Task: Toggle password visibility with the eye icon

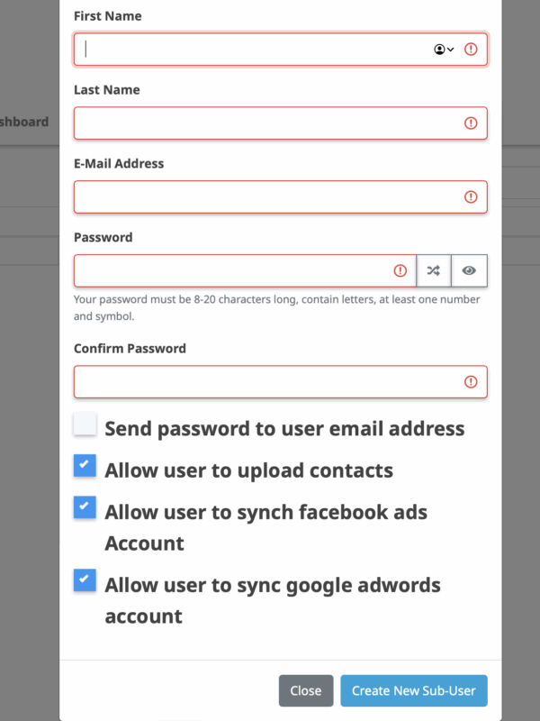Action: coord(469,270)
